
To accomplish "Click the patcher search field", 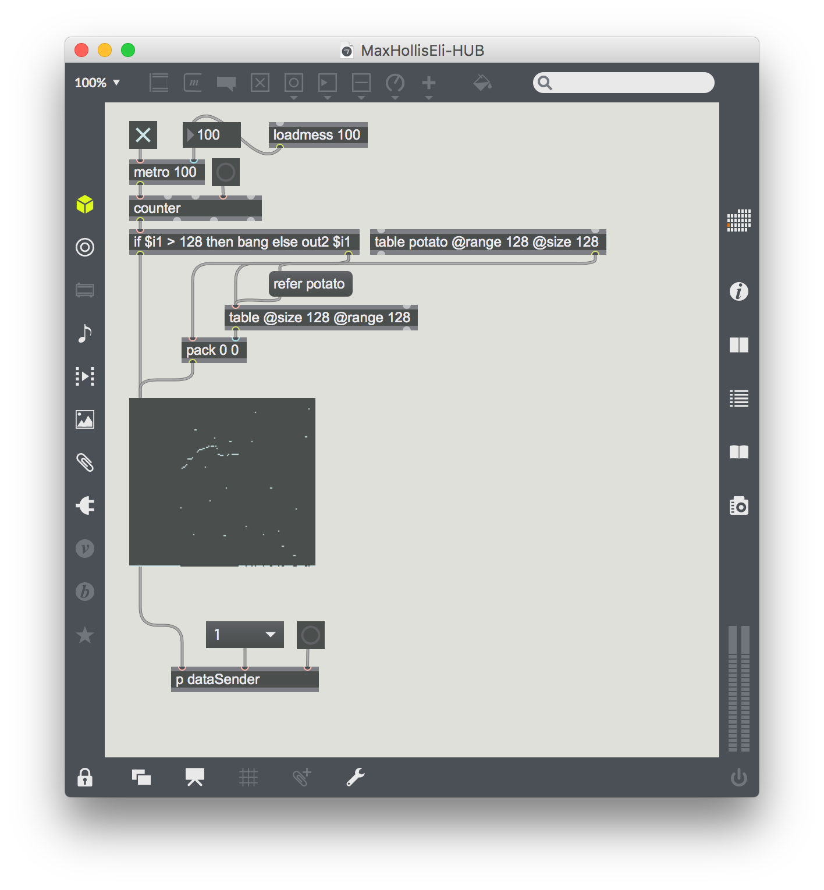I will tap(623, 83).
